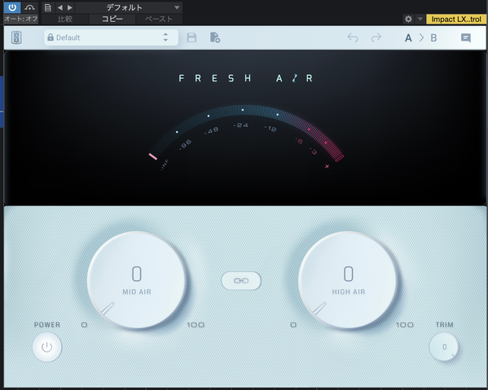Screen dimensions: 488x390
Task: Click the sidechain curve icon in host bar
Action: (x=30, y=7)
